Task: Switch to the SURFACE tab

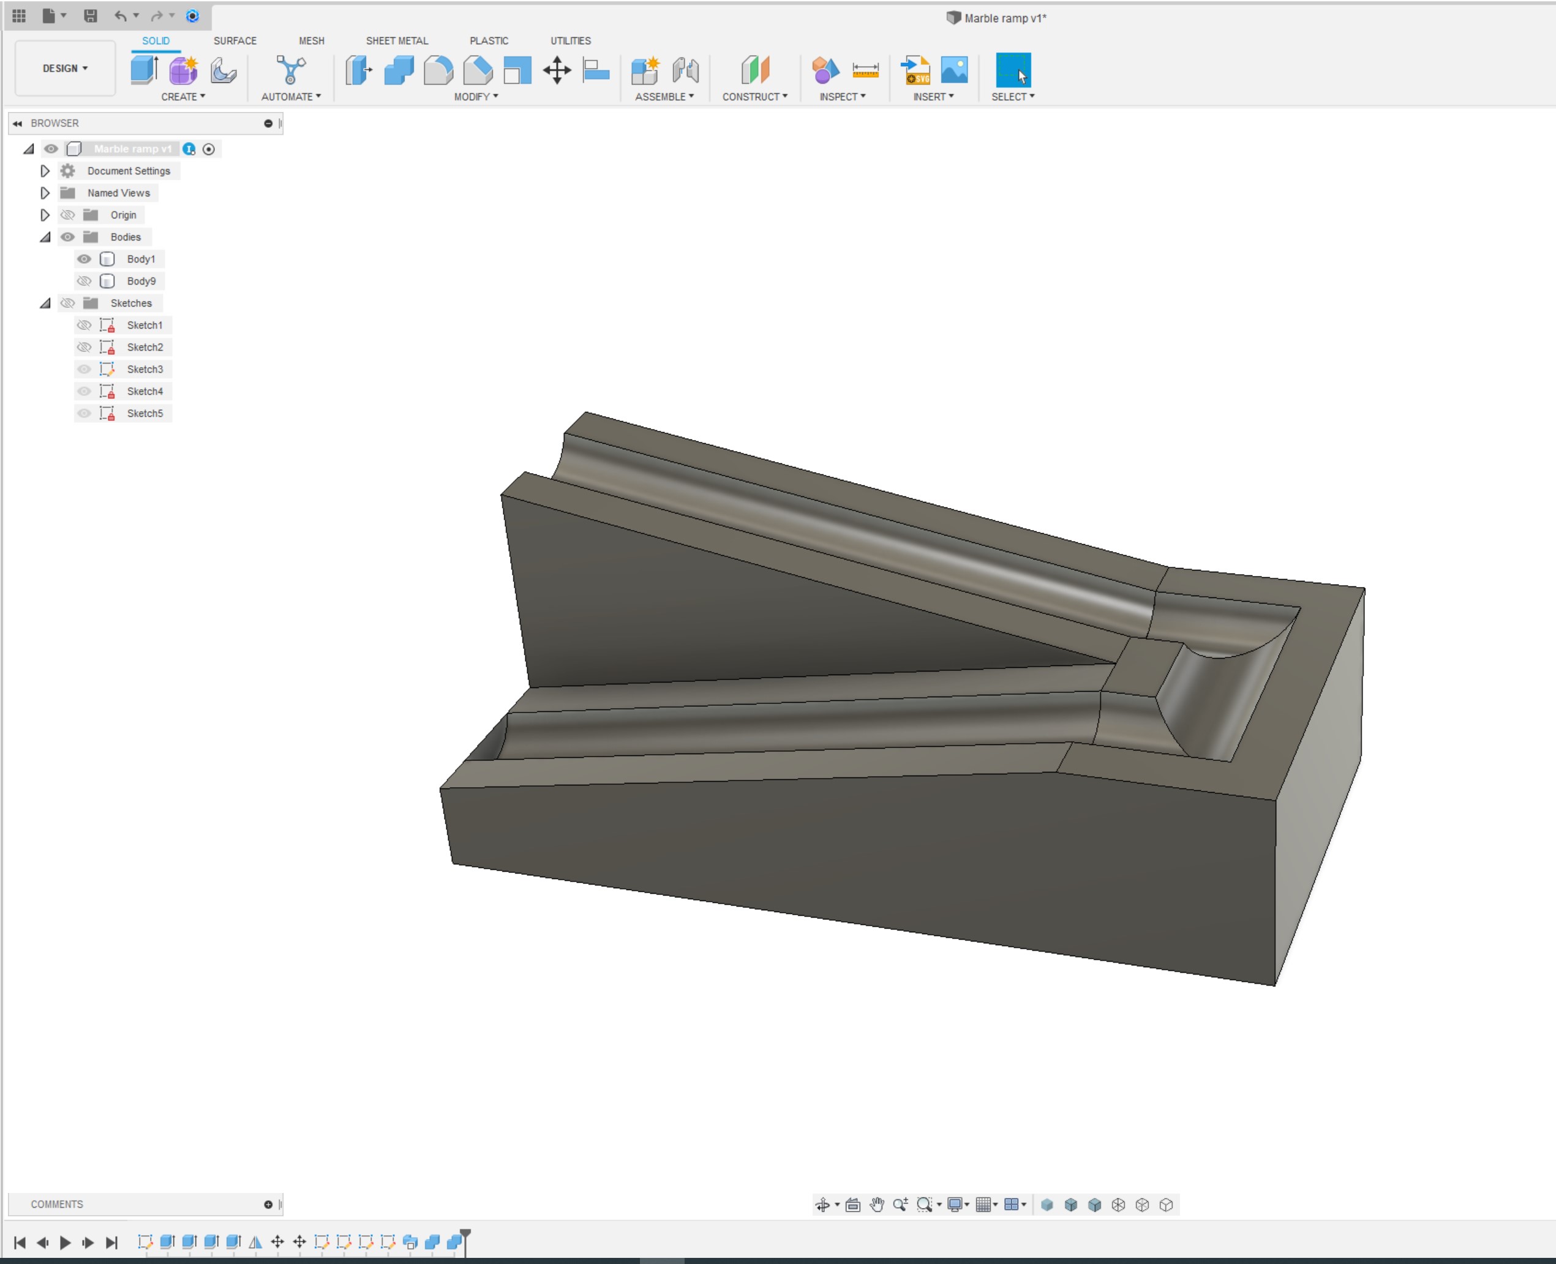Action: tap(235, 41)
